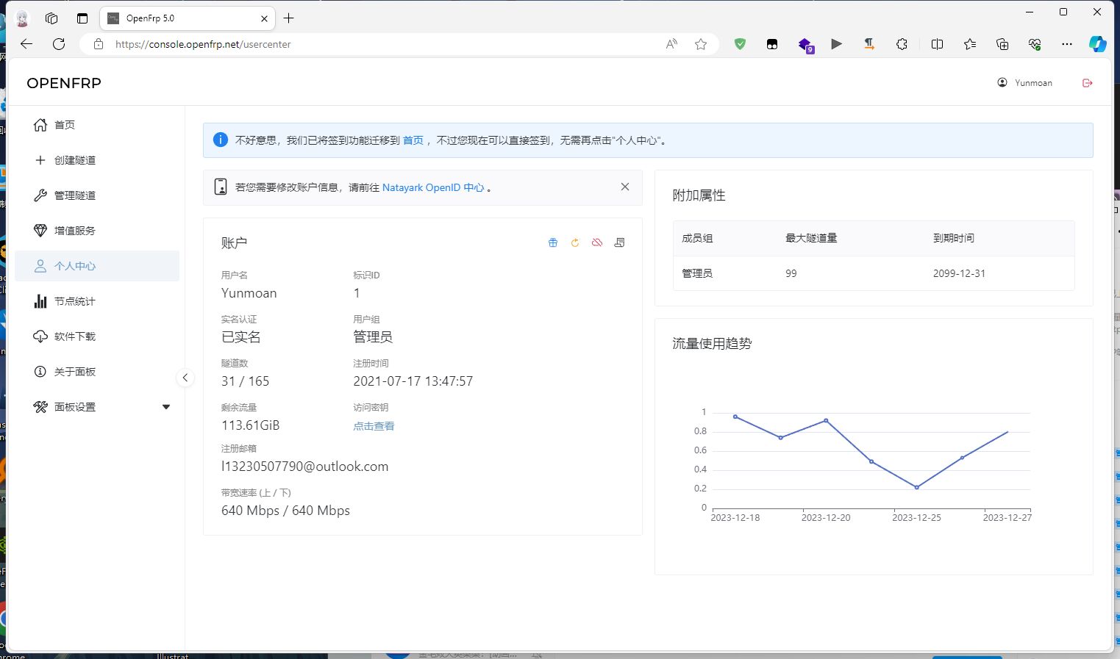
Task: Open 软件下载 in the sidebar
Action: (x=97, y=336)
